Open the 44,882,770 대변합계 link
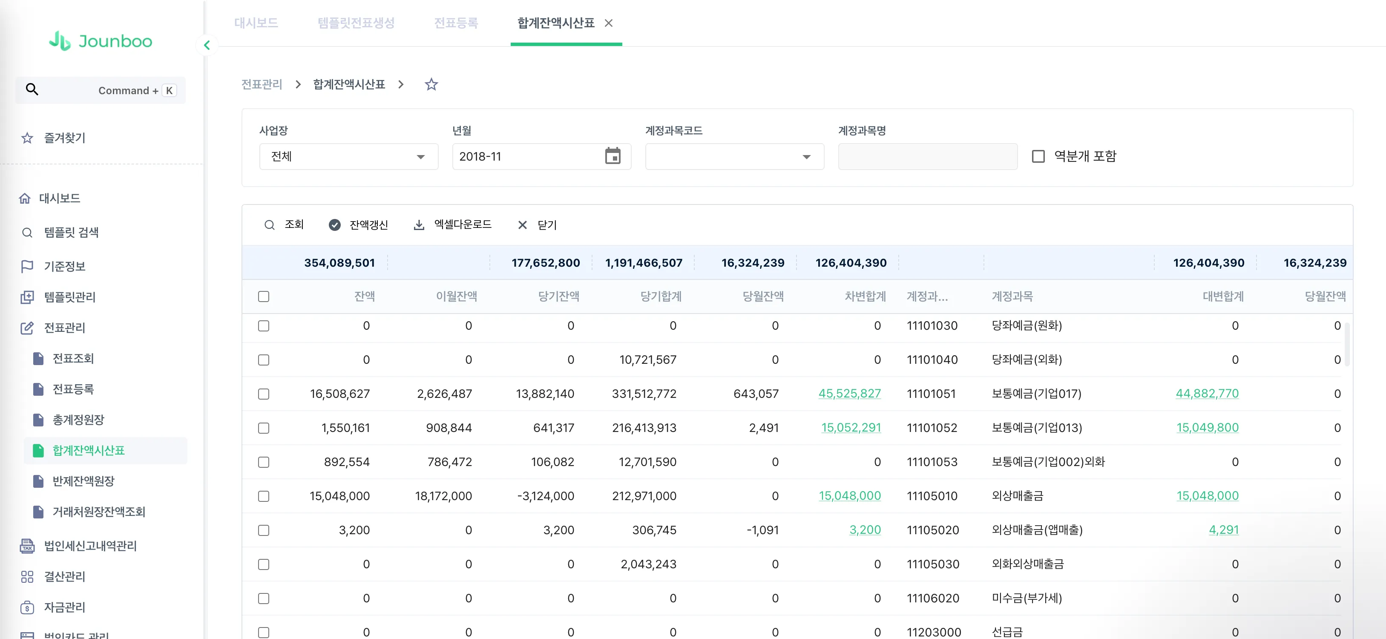This screenshot has width=1386, height=639. coord(1207,394)
